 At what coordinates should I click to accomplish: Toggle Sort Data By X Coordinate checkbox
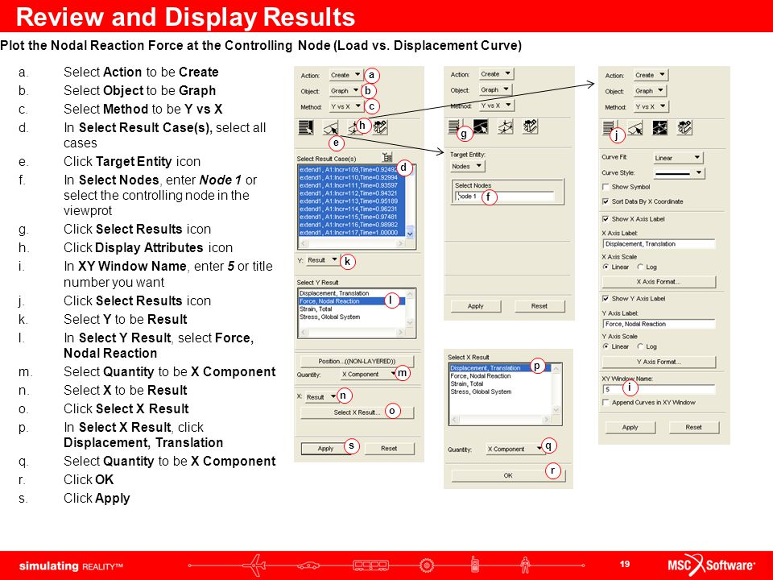(x=606, y=201)
